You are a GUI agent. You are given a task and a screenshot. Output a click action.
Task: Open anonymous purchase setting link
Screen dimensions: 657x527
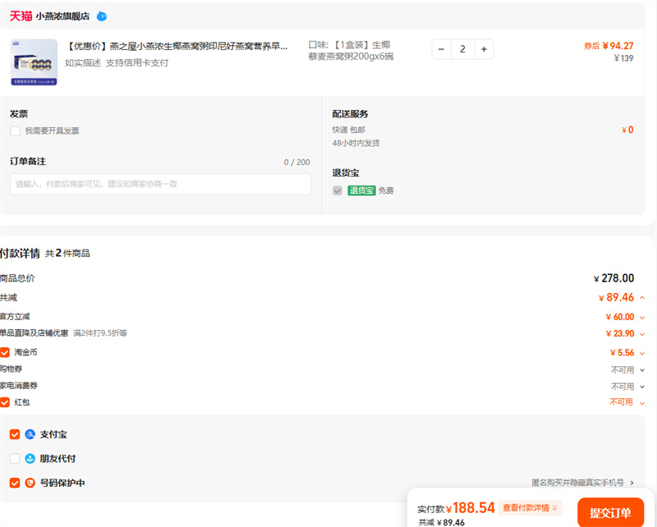click(x=582, y=483)
